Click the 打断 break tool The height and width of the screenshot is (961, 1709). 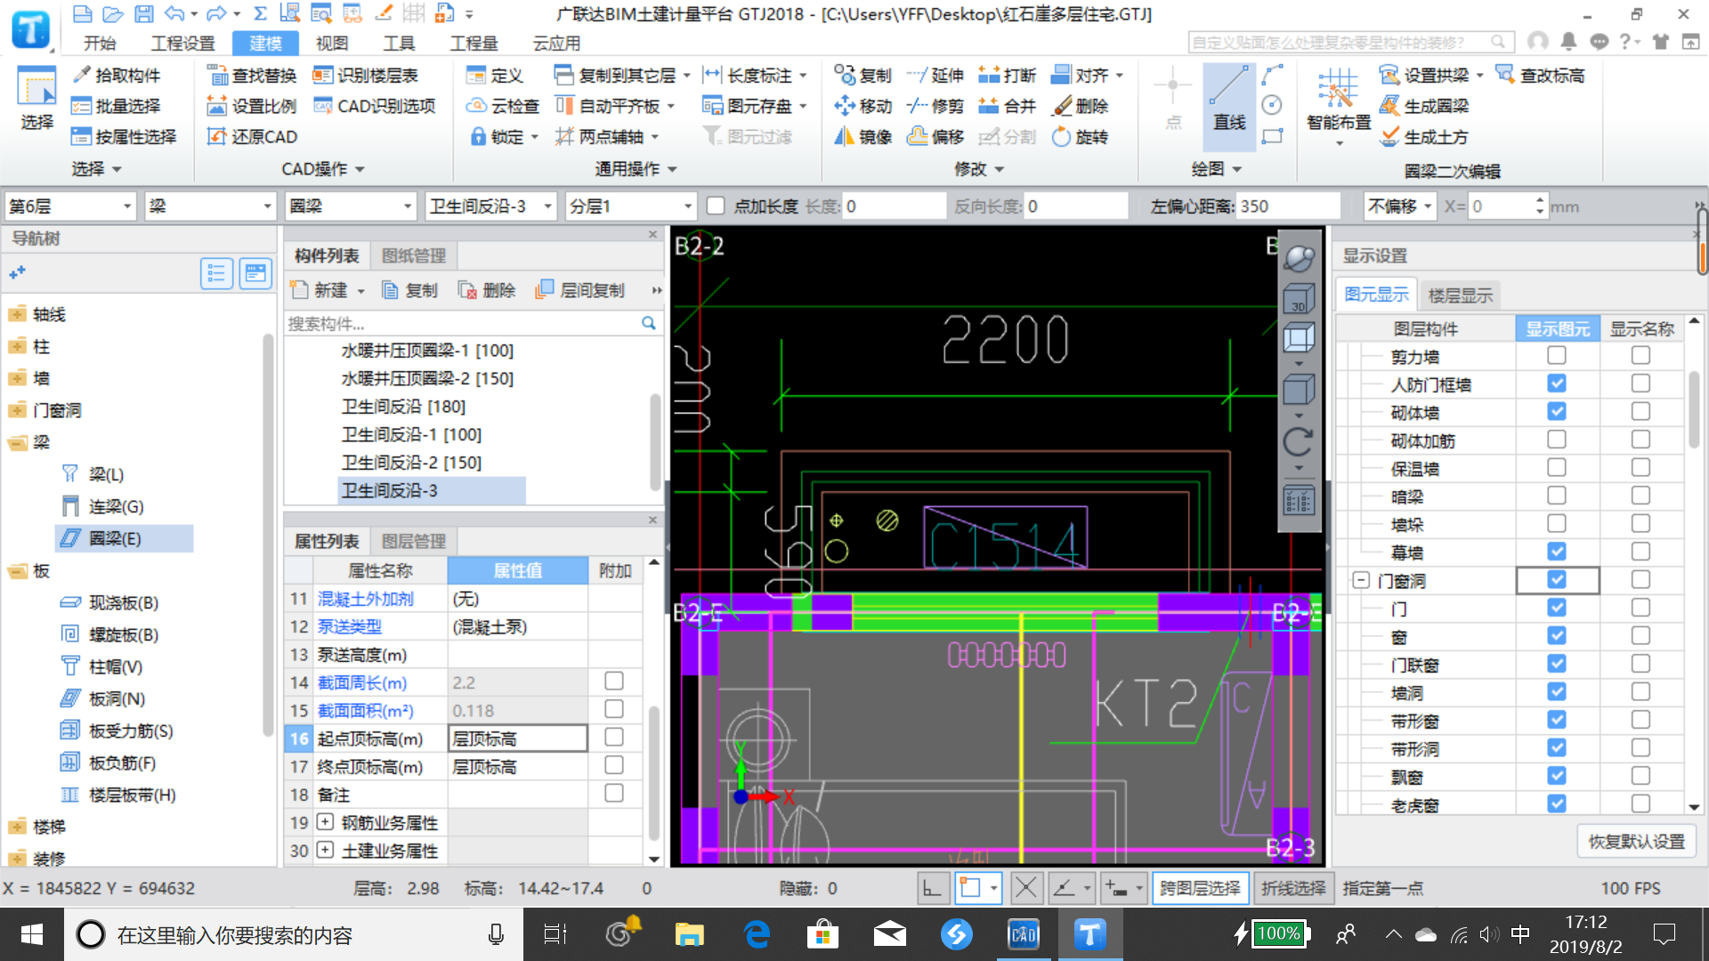click(1007, 76)
